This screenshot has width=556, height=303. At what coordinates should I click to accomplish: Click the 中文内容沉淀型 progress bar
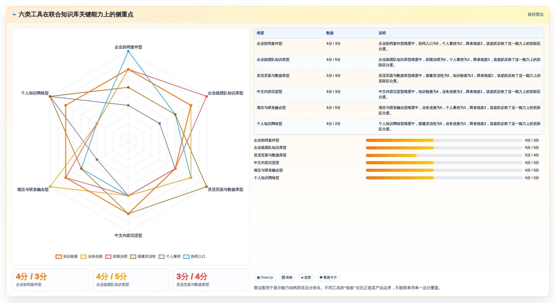[x=444, y=163]
